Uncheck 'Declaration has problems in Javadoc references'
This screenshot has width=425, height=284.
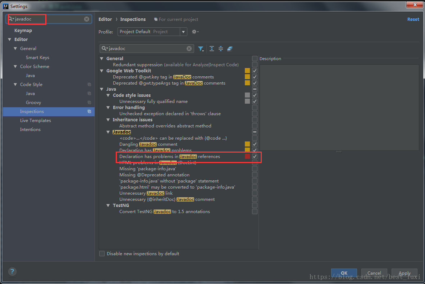255,157
